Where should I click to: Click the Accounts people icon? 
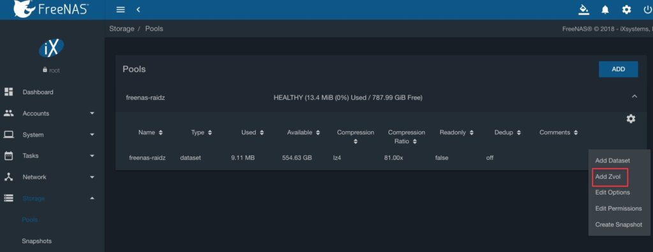click(9, 113)
